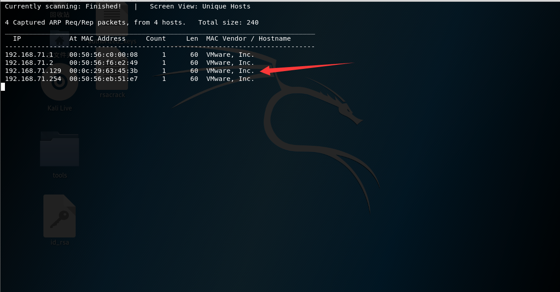Image resolution: width=560 pixels, height=292 pixels.
Task: Click 'VMware, Inc.' in 192.168.71.2 row
Action: point(230,63)
